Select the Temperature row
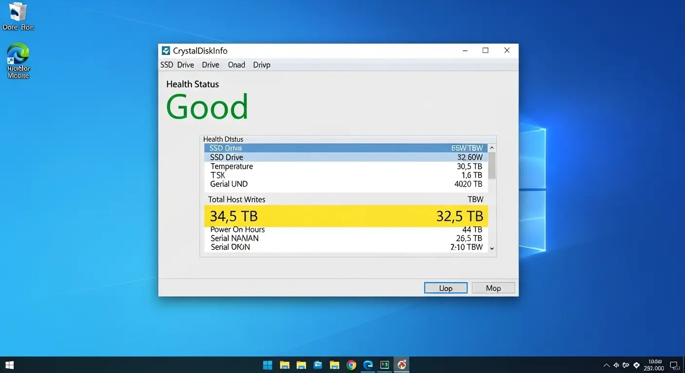 pos(346,166)
